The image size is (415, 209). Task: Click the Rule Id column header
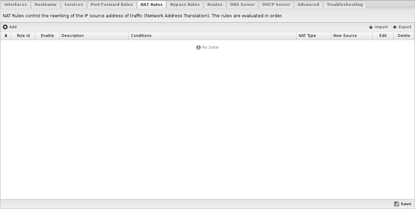[23, 36]
